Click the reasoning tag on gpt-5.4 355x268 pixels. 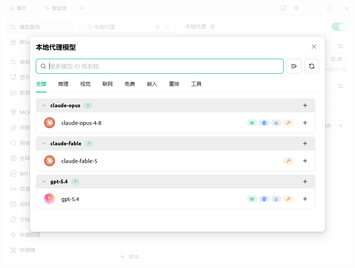pos(276,199)
